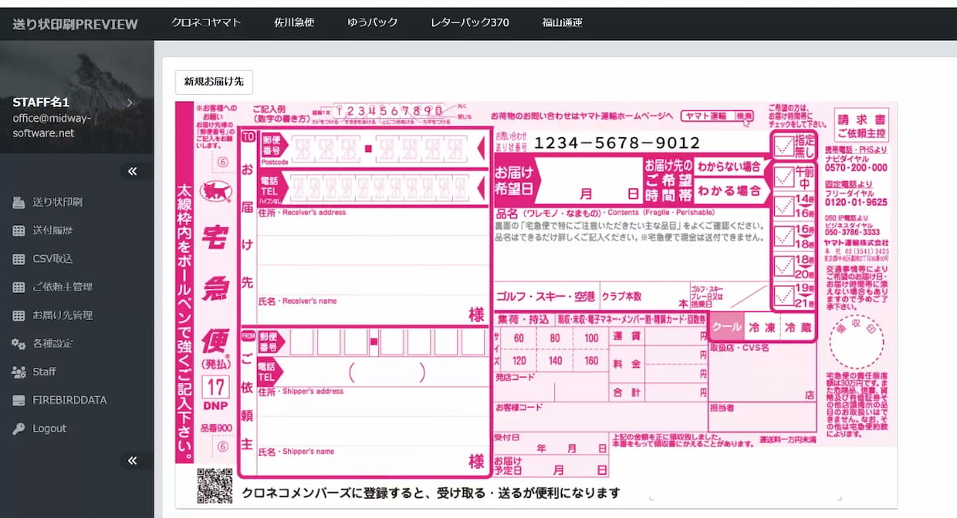Click the Shipper's address field
This screenshot has width=957, height=518.
coord(373,416)
